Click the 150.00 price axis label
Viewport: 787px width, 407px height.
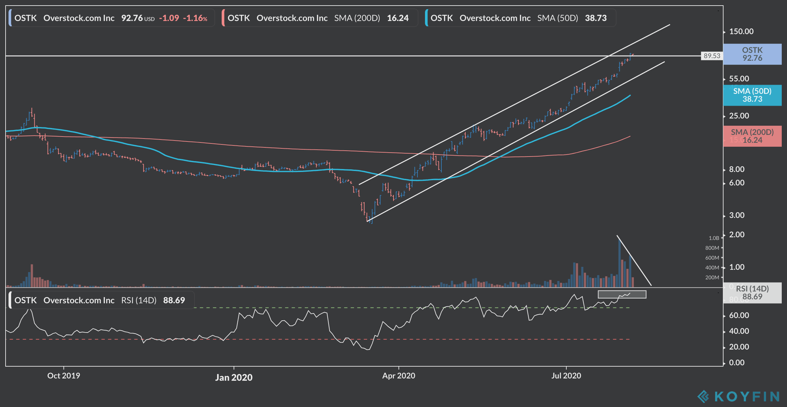pos(741,32)
